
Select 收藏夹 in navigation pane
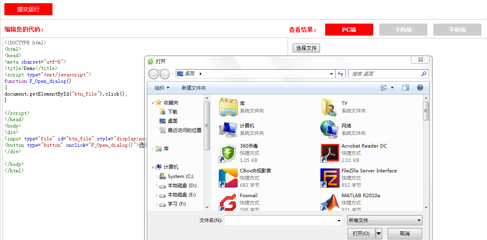[171, 103]
